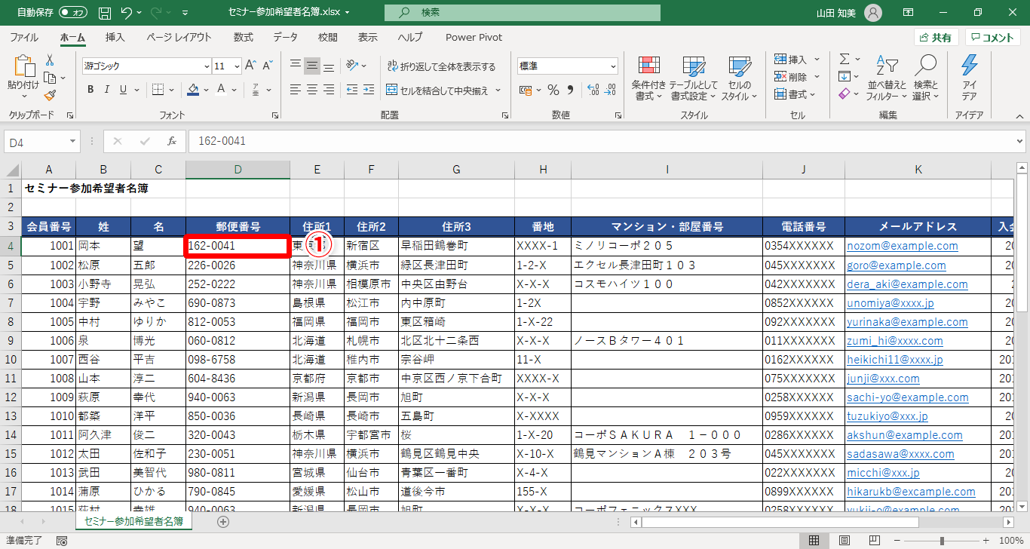Apply Percent Style format
This screenshot has width=1030, height=549.
click(553, 90)
